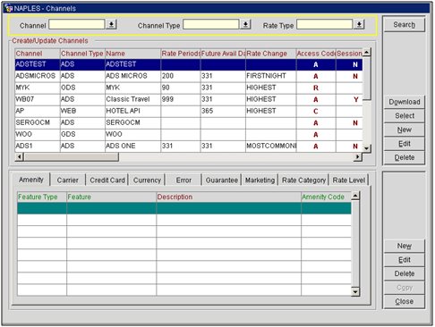
Task: Click channels grid horizontal scroll right arrow
Action: [x=357, y=156]
